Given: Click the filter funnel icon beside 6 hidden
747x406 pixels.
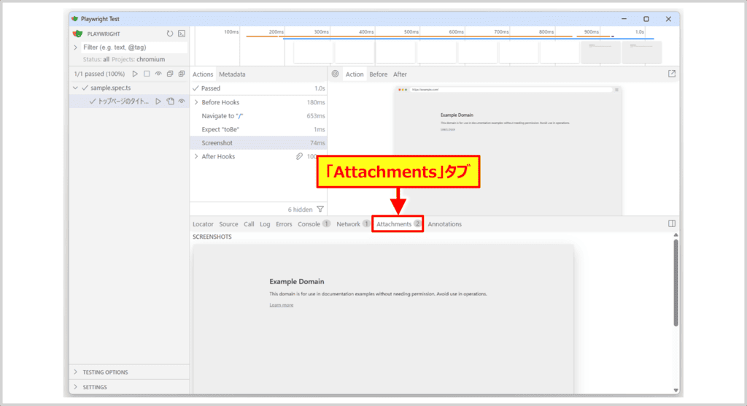Looking at the screenshot, I should 320,209.
